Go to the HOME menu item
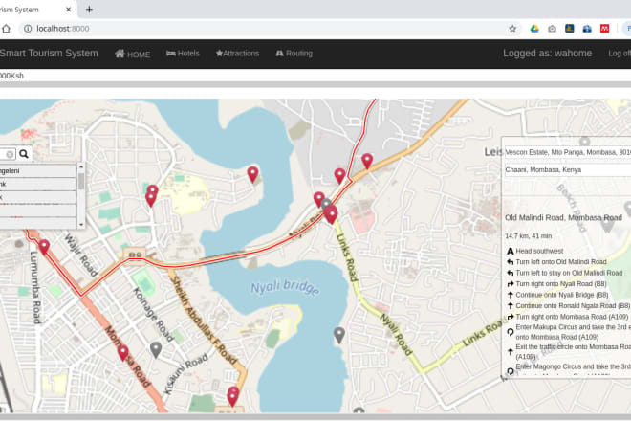This screenshot has width=631, height=421. point(132,54)
